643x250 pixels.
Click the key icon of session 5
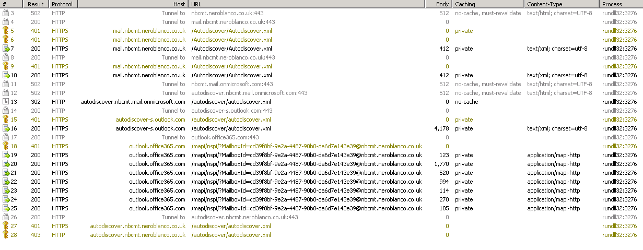pyautogui.click(x=6, y=31)
